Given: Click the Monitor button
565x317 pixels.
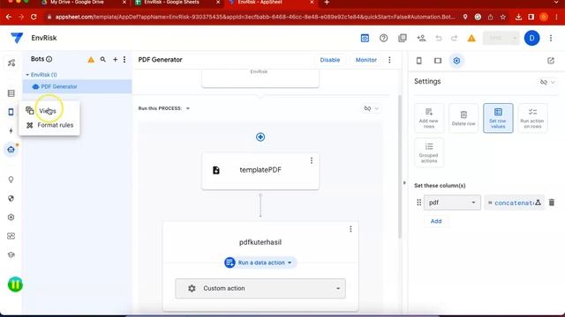Looking at the screenshot, I should pos(365,60).
